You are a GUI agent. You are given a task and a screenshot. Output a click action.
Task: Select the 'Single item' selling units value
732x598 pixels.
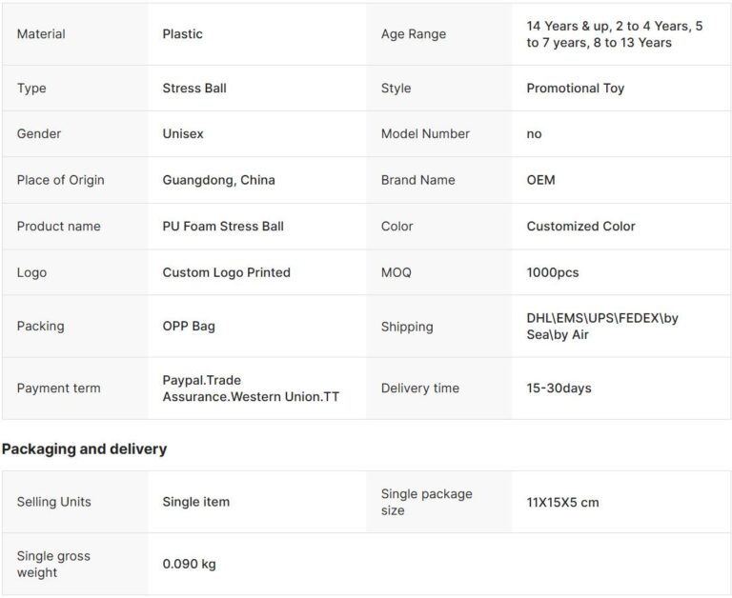tap(196, 502)
